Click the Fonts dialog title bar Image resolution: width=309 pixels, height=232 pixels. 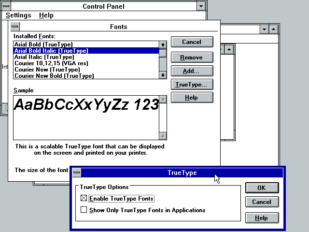119,27
